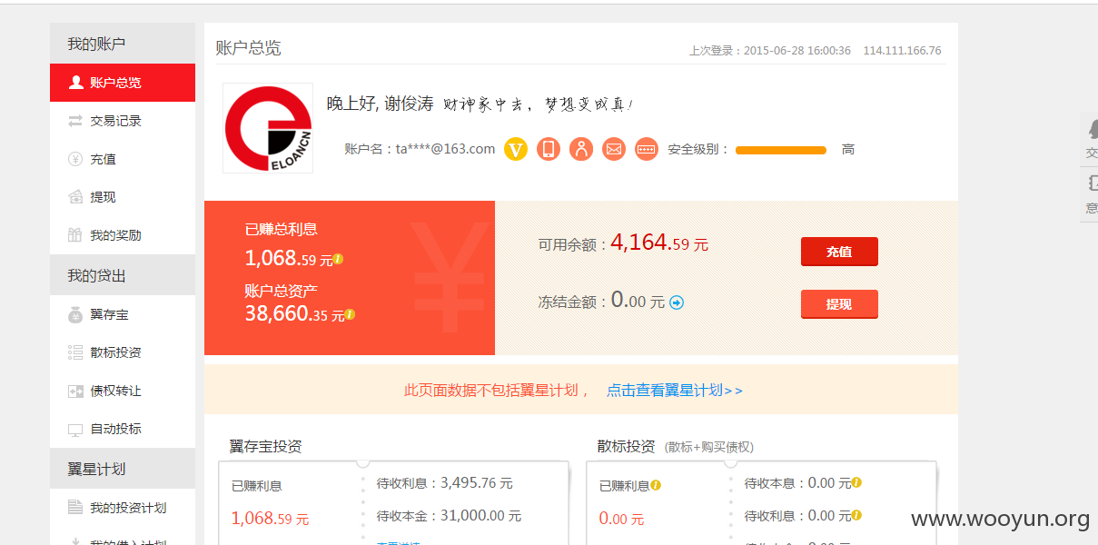The image size is (1098, 545).
Task: Click the 翼存宝投资 panel heading
Action: (x=265, y=446)
